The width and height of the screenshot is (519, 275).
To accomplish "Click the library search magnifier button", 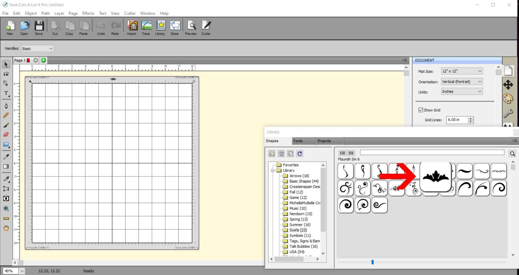I will (x=512, y=154).
